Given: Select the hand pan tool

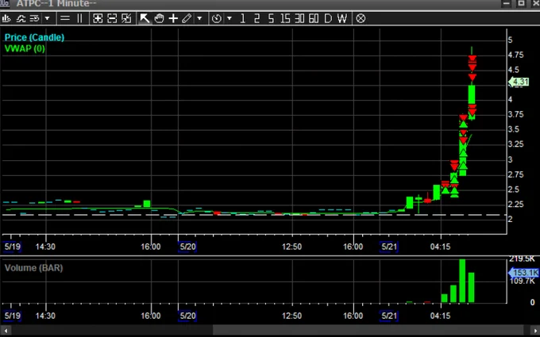Looking at the screenshot, I should 159,18.
